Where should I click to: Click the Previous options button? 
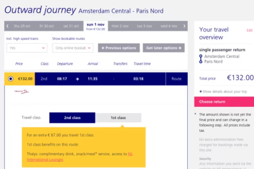coord(119,48)
